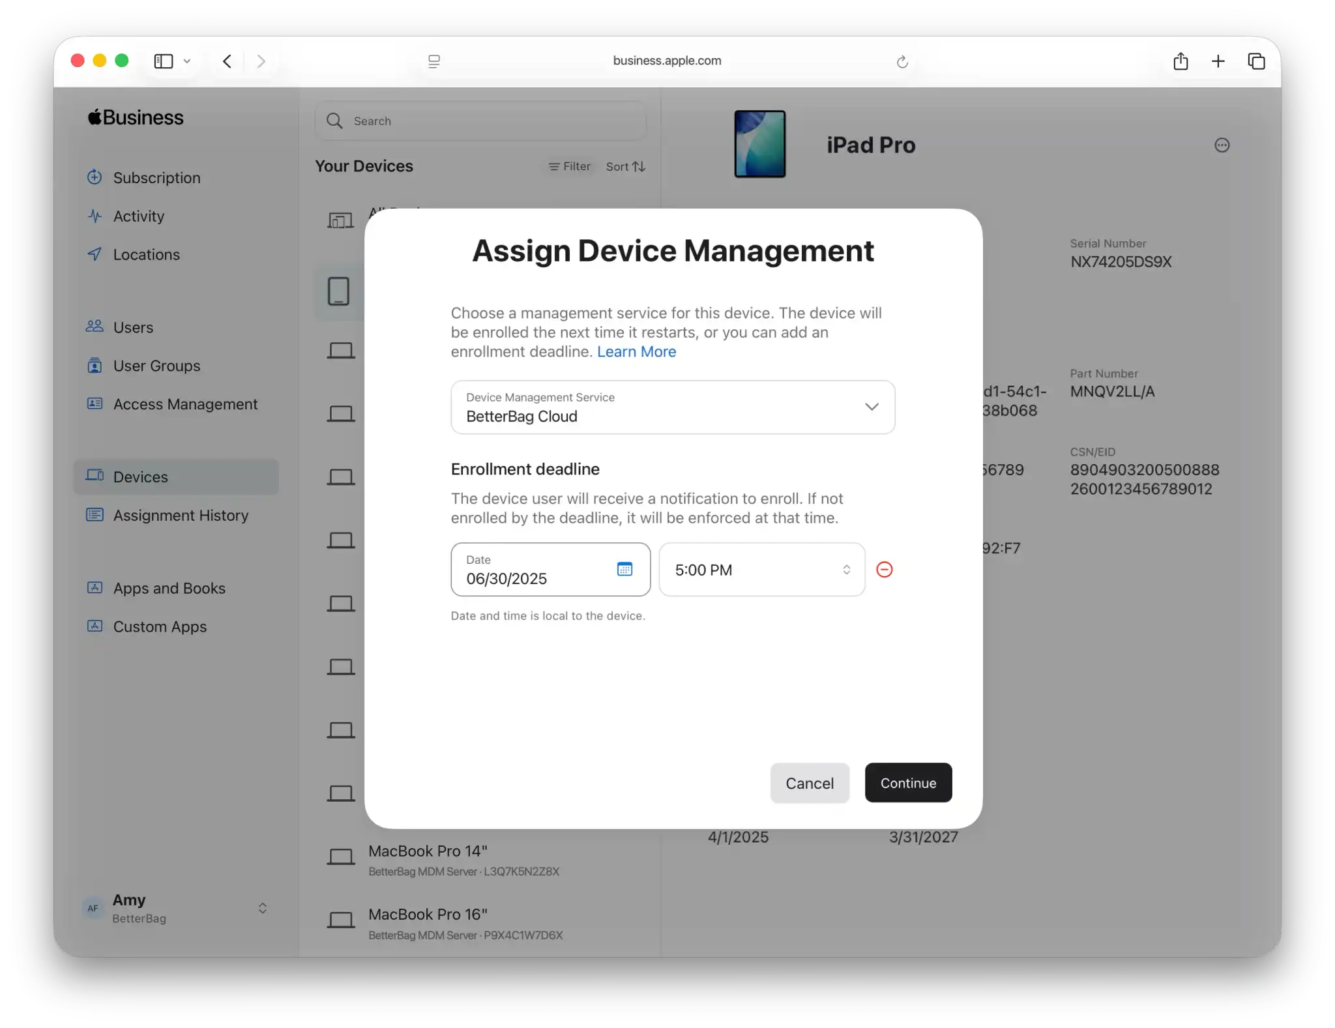Screen dimensions: 1335x1028
Task: Open the Amy account switcher chevron
Action: (263, 907)
